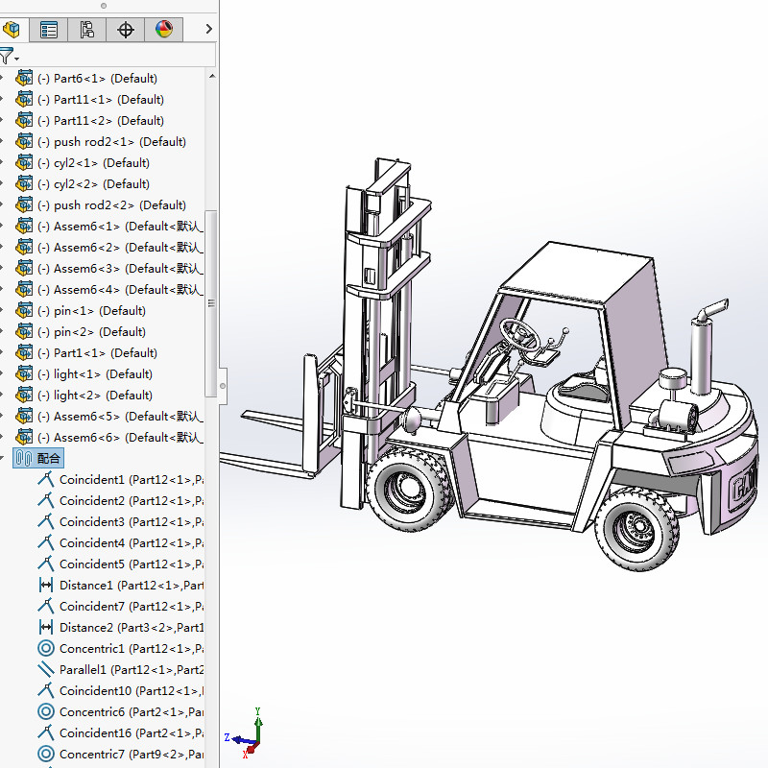
Task: Select the Coincident1 mate
Action: point(121,479)
